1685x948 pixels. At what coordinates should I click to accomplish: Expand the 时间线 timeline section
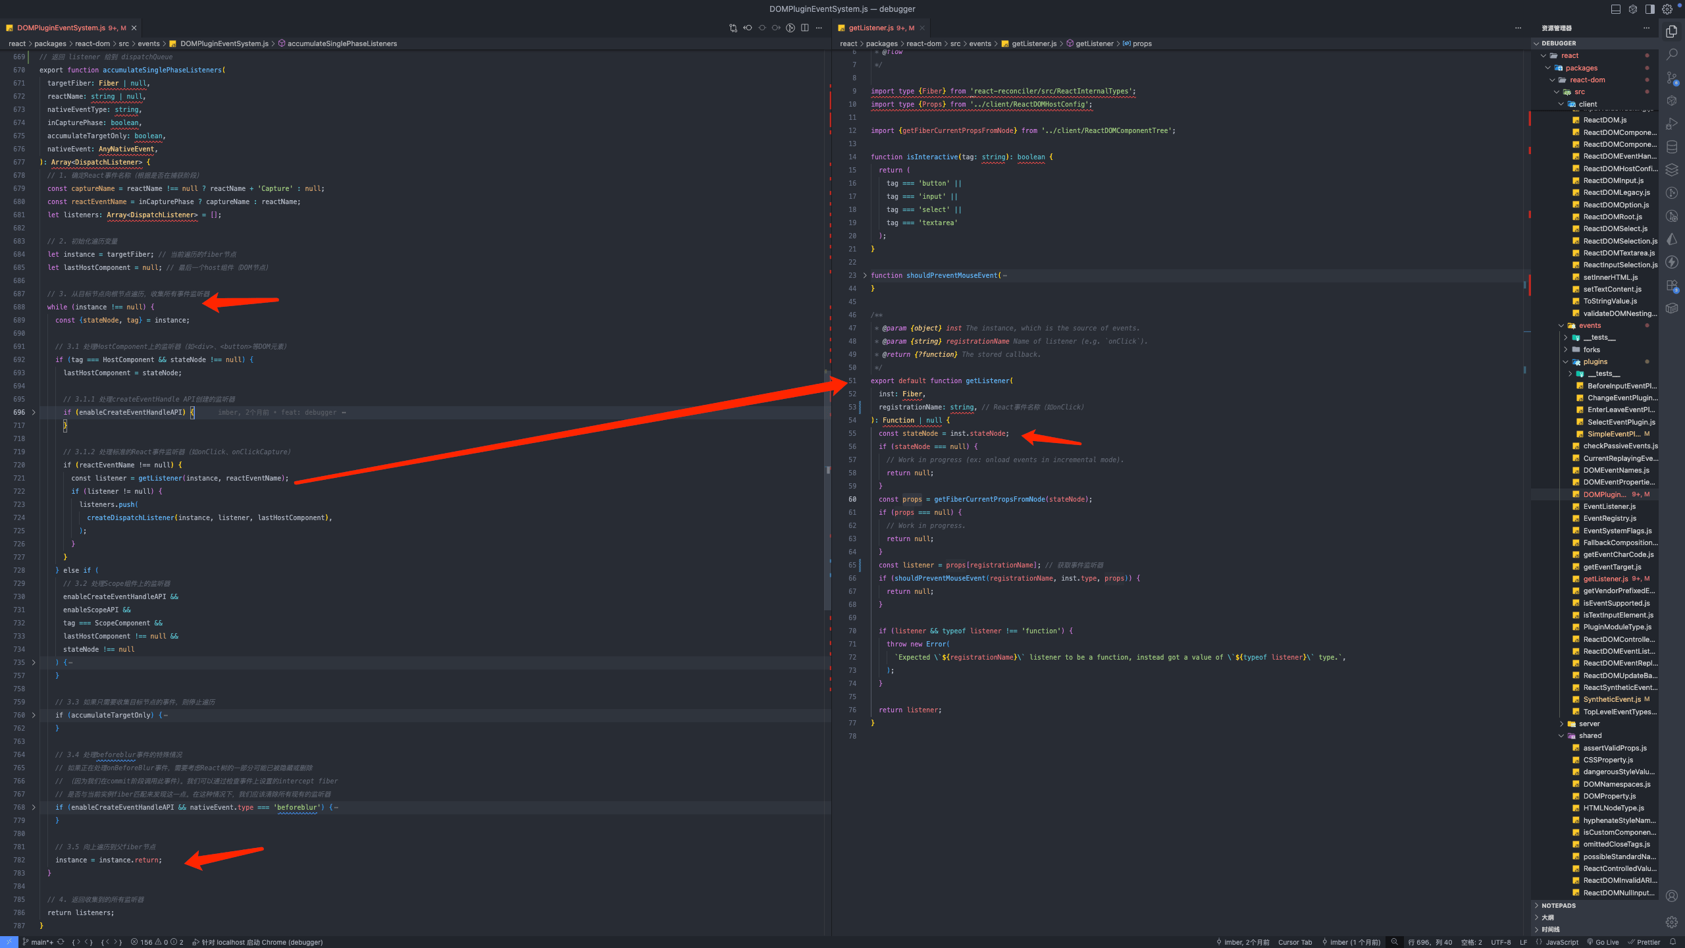1596,930
